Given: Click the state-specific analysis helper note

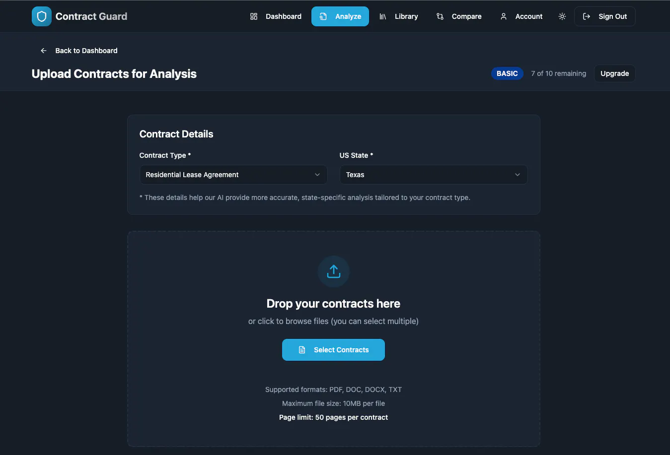Looking at the screenshot, I should tap(305, 197).
